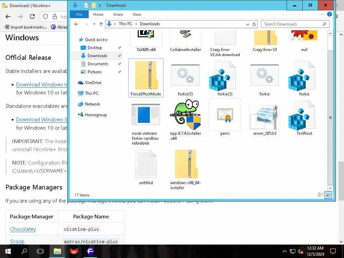Open Documents in the navigation pane

coord(98,64)
